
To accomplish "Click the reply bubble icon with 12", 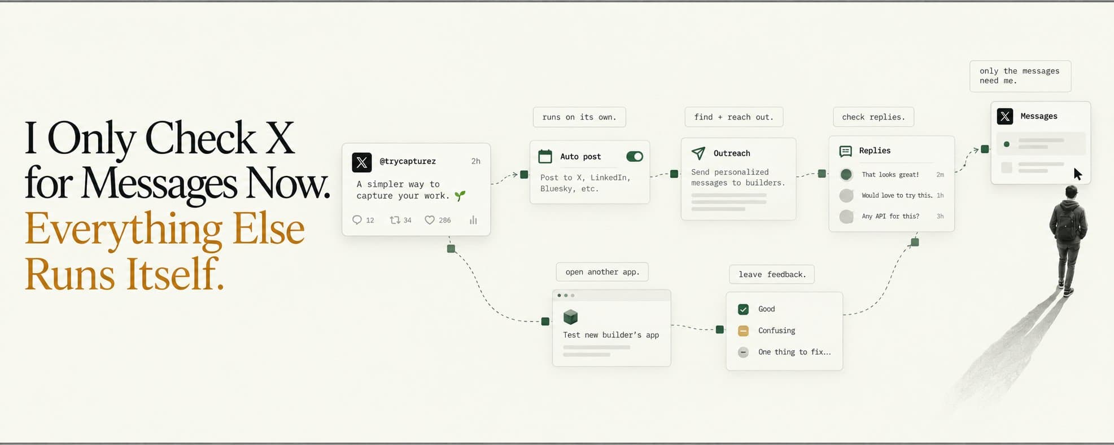I will (x=357, y=220).
